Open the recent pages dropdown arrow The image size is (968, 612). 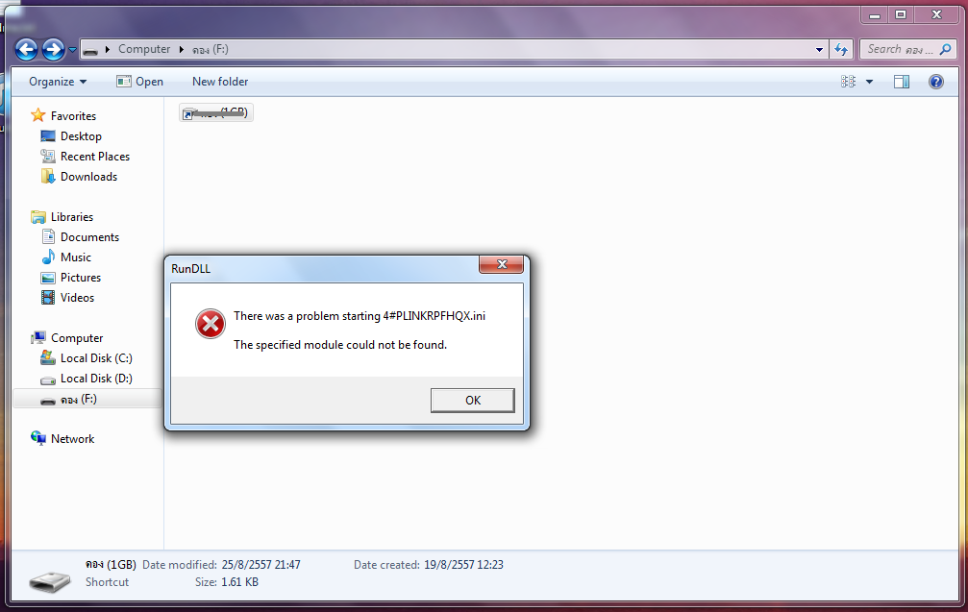tap(72, 49)
